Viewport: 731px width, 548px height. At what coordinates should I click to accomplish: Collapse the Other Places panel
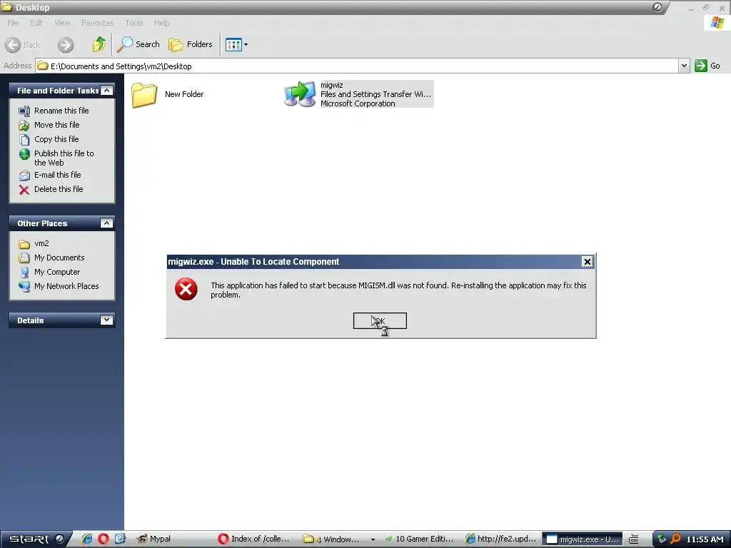107,223
